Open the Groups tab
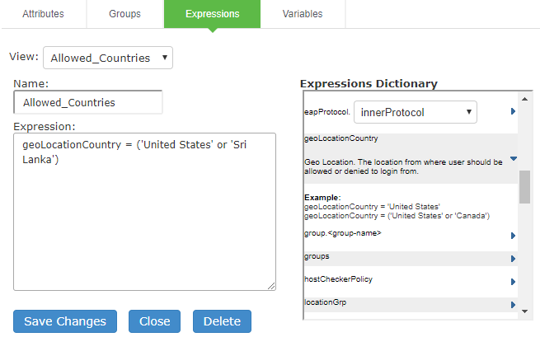 tap(125, 14)
